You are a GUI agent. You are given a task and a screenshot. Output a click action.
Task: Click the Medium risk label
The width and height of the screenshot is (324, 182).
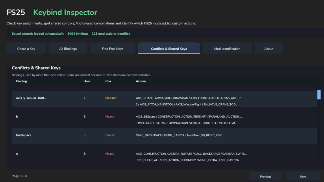(x=111, y=98)
